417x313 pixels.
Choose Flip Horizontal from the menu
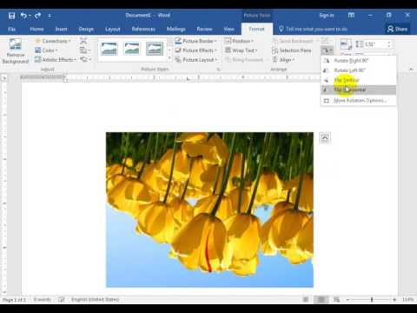coord(358,90)
